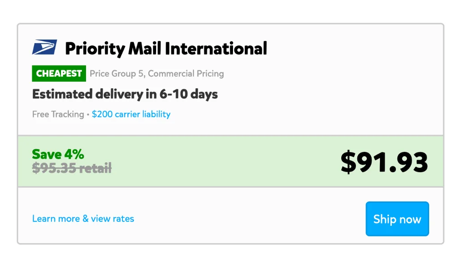
Task: Click the word retail beside $95.35
Action: point(95,168)
